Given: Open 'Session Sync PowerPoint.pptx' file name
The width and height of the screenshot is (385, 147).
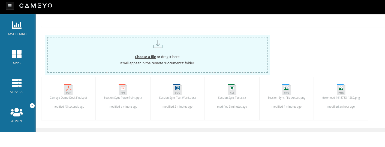Looking at the screenshot, I should tap(123, 98).
